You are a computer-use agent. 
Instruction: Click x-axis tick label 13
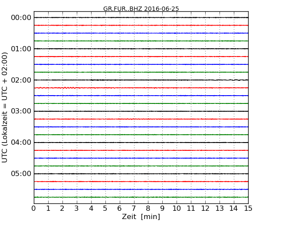(220, 208)
